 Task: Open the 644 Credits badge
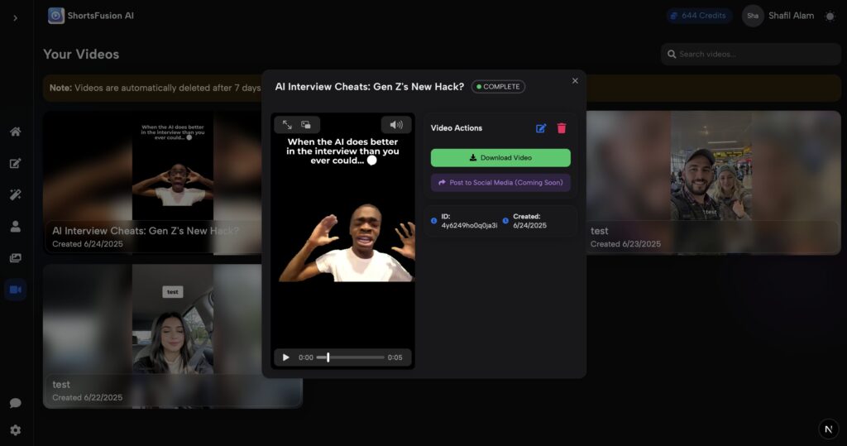[698, 16]
